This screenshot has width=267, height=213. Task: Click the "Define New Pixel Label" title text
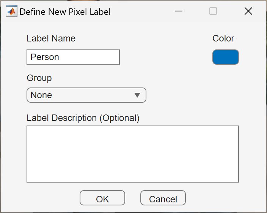(x=65, y=12)
